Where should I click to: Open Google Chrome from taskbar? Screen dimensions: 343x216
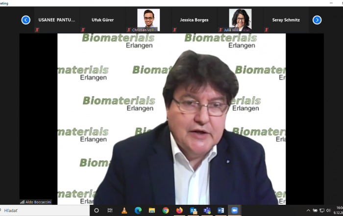pos(166,211)
